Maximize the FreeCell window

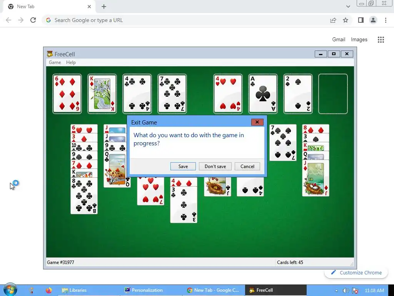[x=334, y=54]
